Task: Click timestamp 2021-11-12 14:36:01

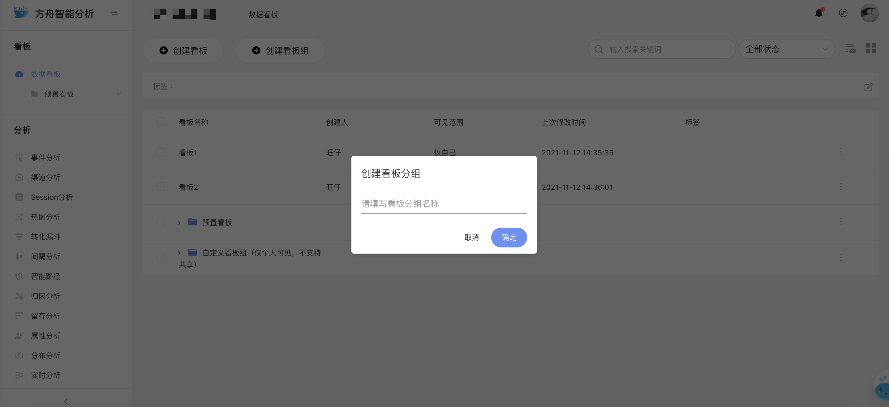Action: 577,187
